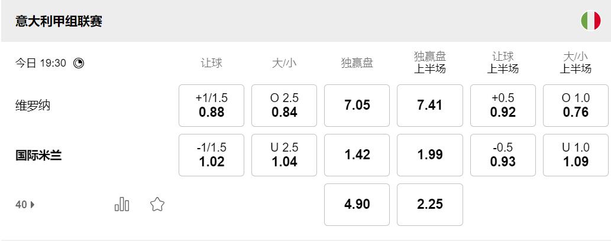Select Inter Milan handicap -1/1.5 at 1.02
Image resolution: width=611 pixels, height=243 pixels.
coord(211,155)
